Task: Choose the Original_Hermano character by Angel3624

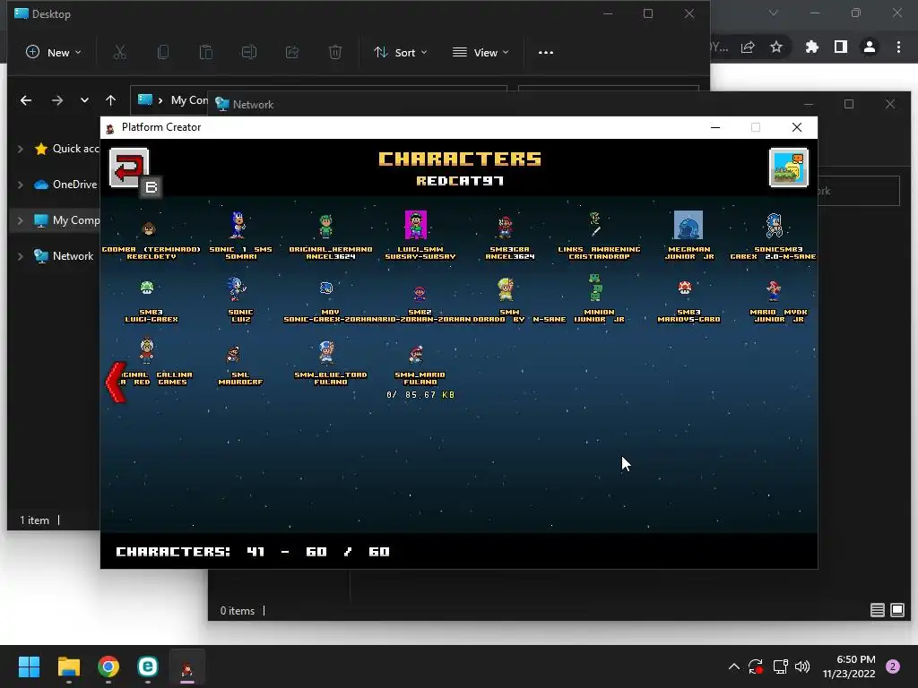Action: pos(326,227)
